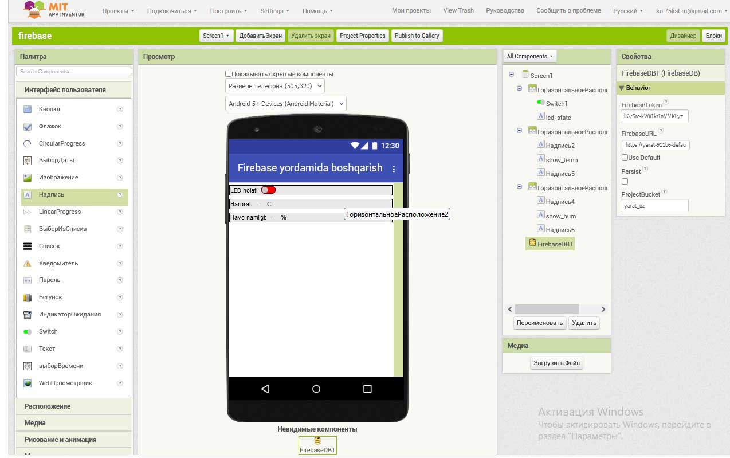This screenshot has height=458, width=730.
Task: Click help icon next to Изображение
Action: coord(120,178)
